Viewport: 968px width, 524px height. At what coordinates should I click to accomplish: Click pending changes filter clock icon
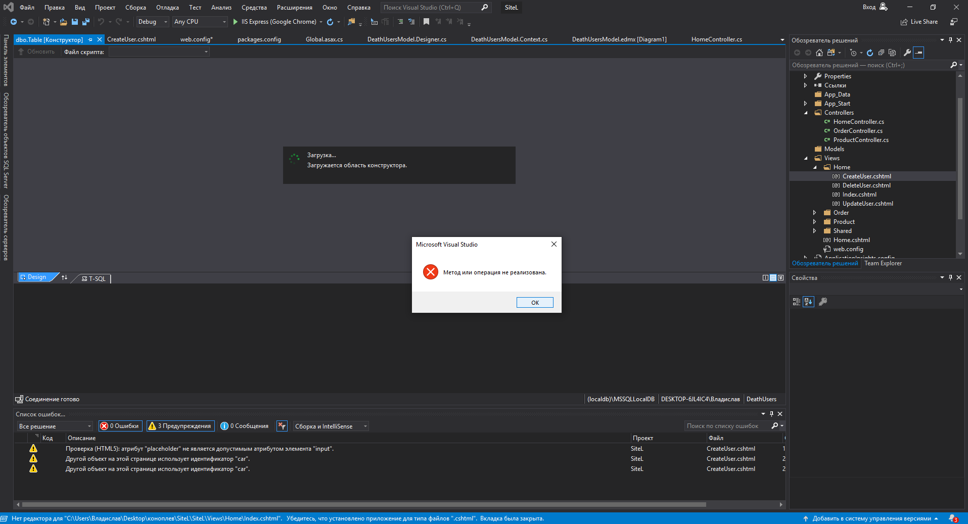[x=853, y=53]
